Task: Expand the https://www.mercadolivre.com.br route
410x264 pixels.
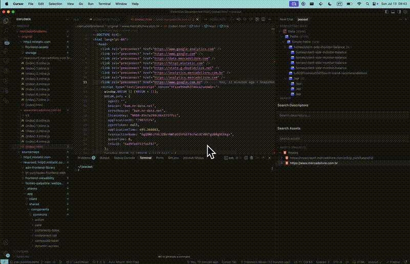Action: point(282,163)
